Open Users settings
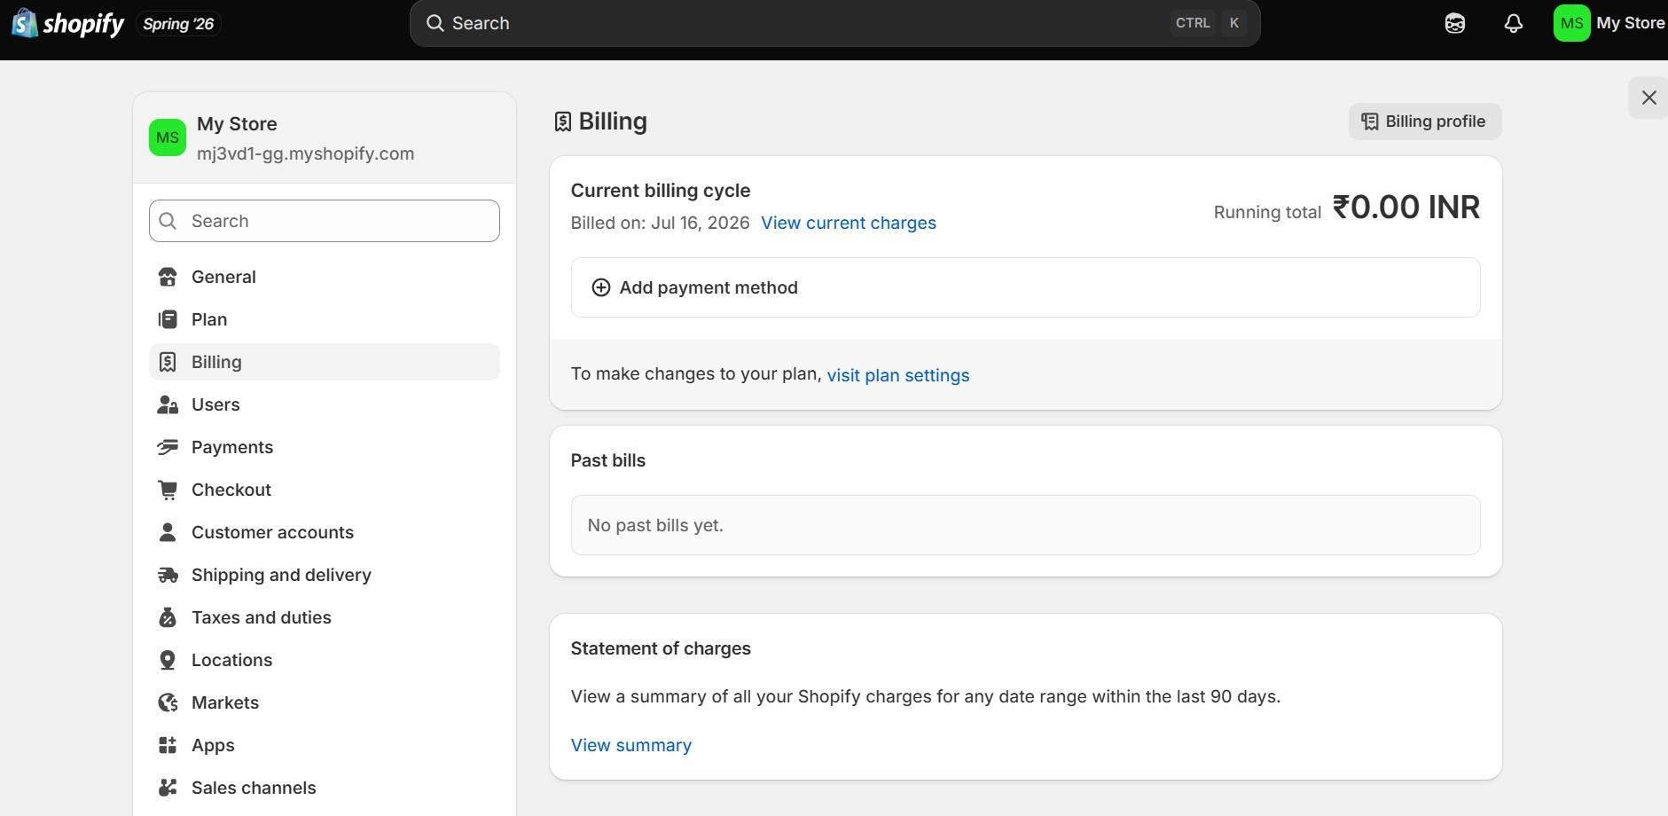The image size is (1668, 816). [x=325, y=404]
